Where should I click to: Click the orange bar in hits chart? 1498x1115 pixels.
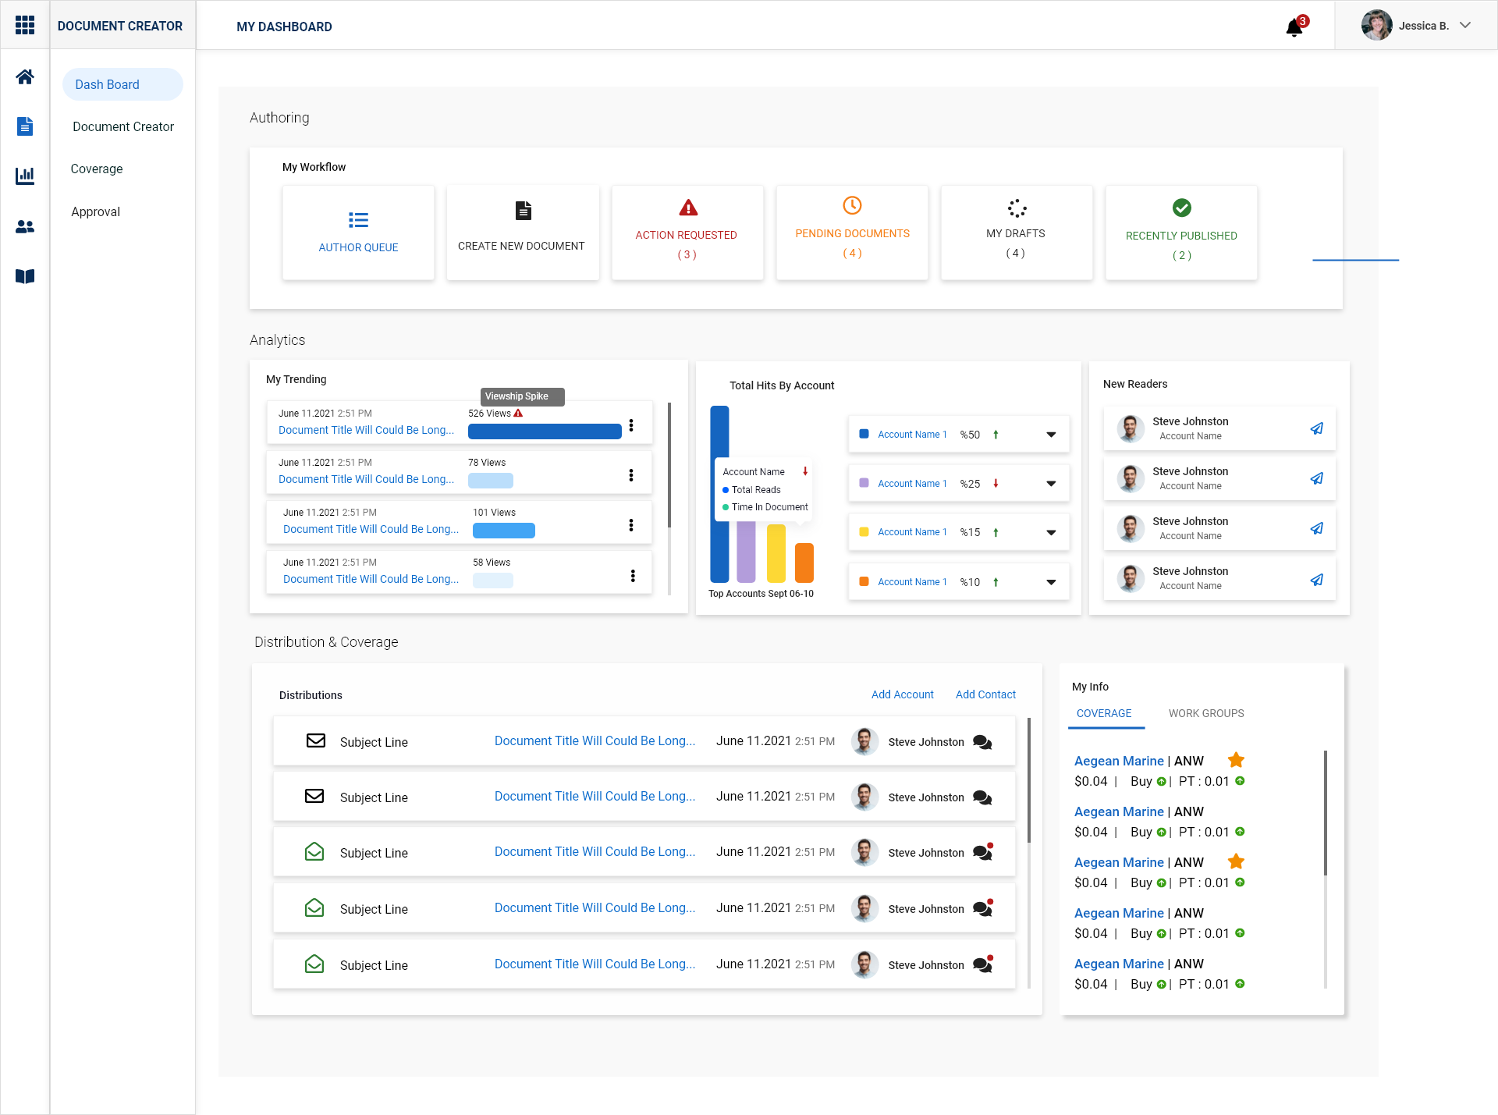point(804,563)
